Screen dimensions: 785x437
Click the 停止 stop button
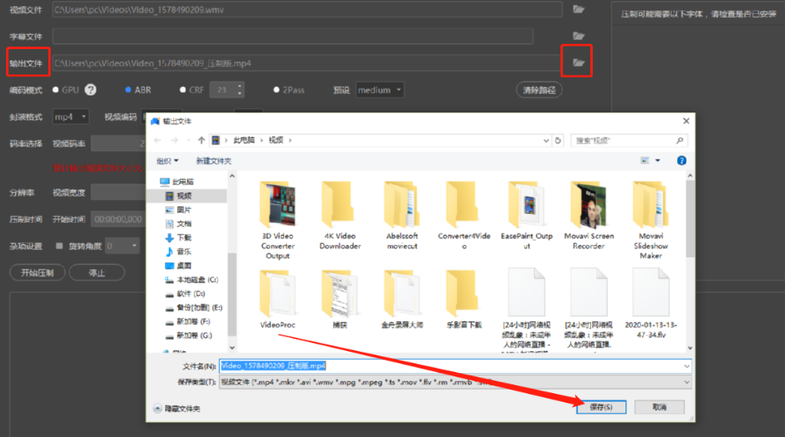coord(96,273)
